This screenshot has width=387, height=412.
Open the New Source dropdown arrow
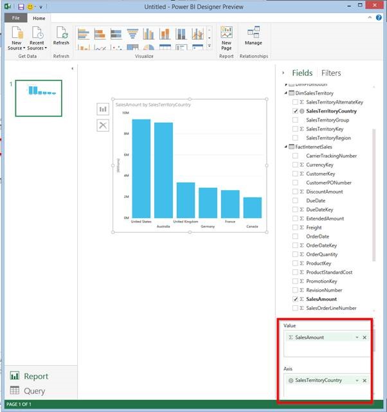(24, 48)
